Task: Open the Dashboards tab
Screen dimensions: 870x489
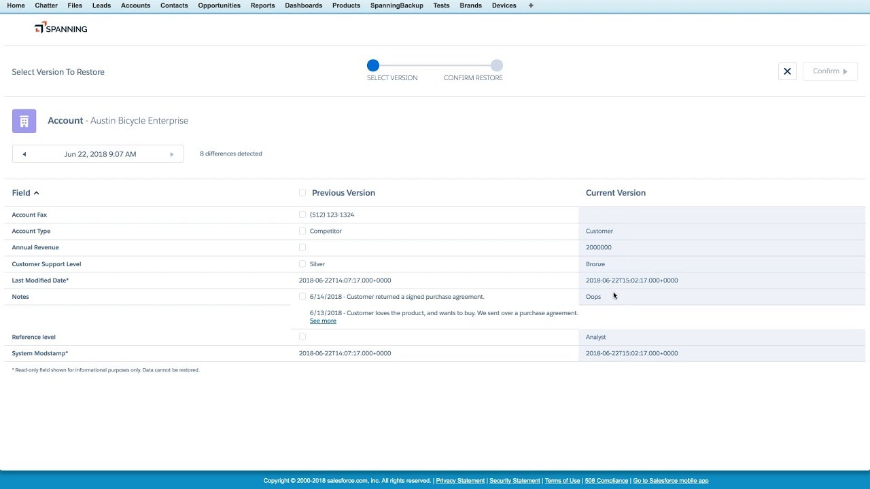Action: point(303,5)
